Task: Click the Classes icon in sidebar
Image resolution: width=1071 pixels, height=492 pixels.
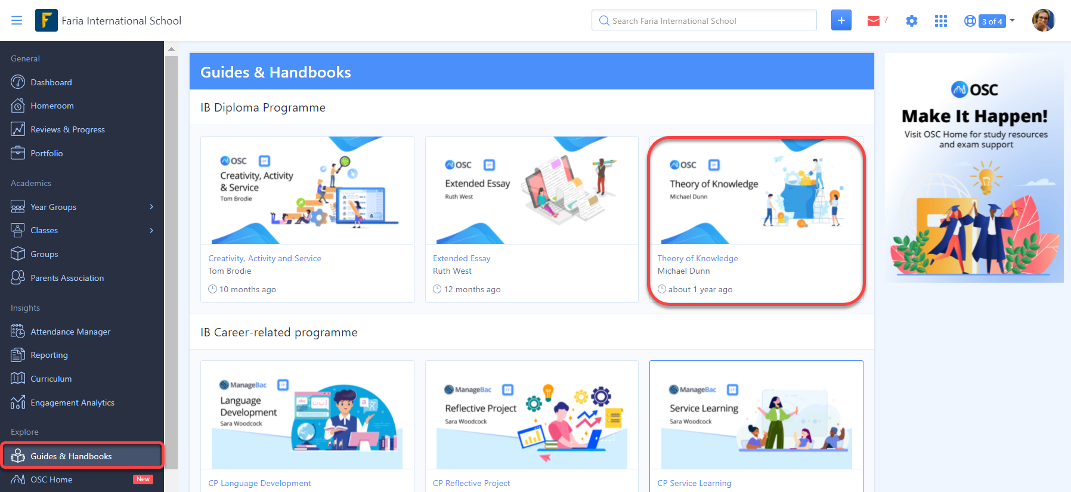Action: pos(18,230)
